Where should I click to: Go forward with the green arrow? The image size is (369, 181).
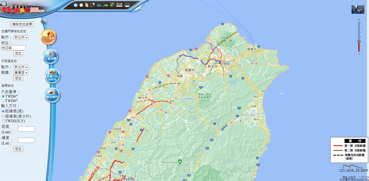(x=106, y=5)
